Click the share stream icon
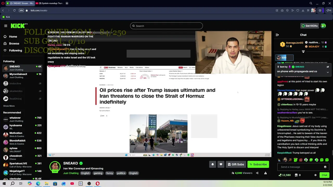The width and height of the screenshot is (333, 187). pyautogui.click(x=257, y=173)
